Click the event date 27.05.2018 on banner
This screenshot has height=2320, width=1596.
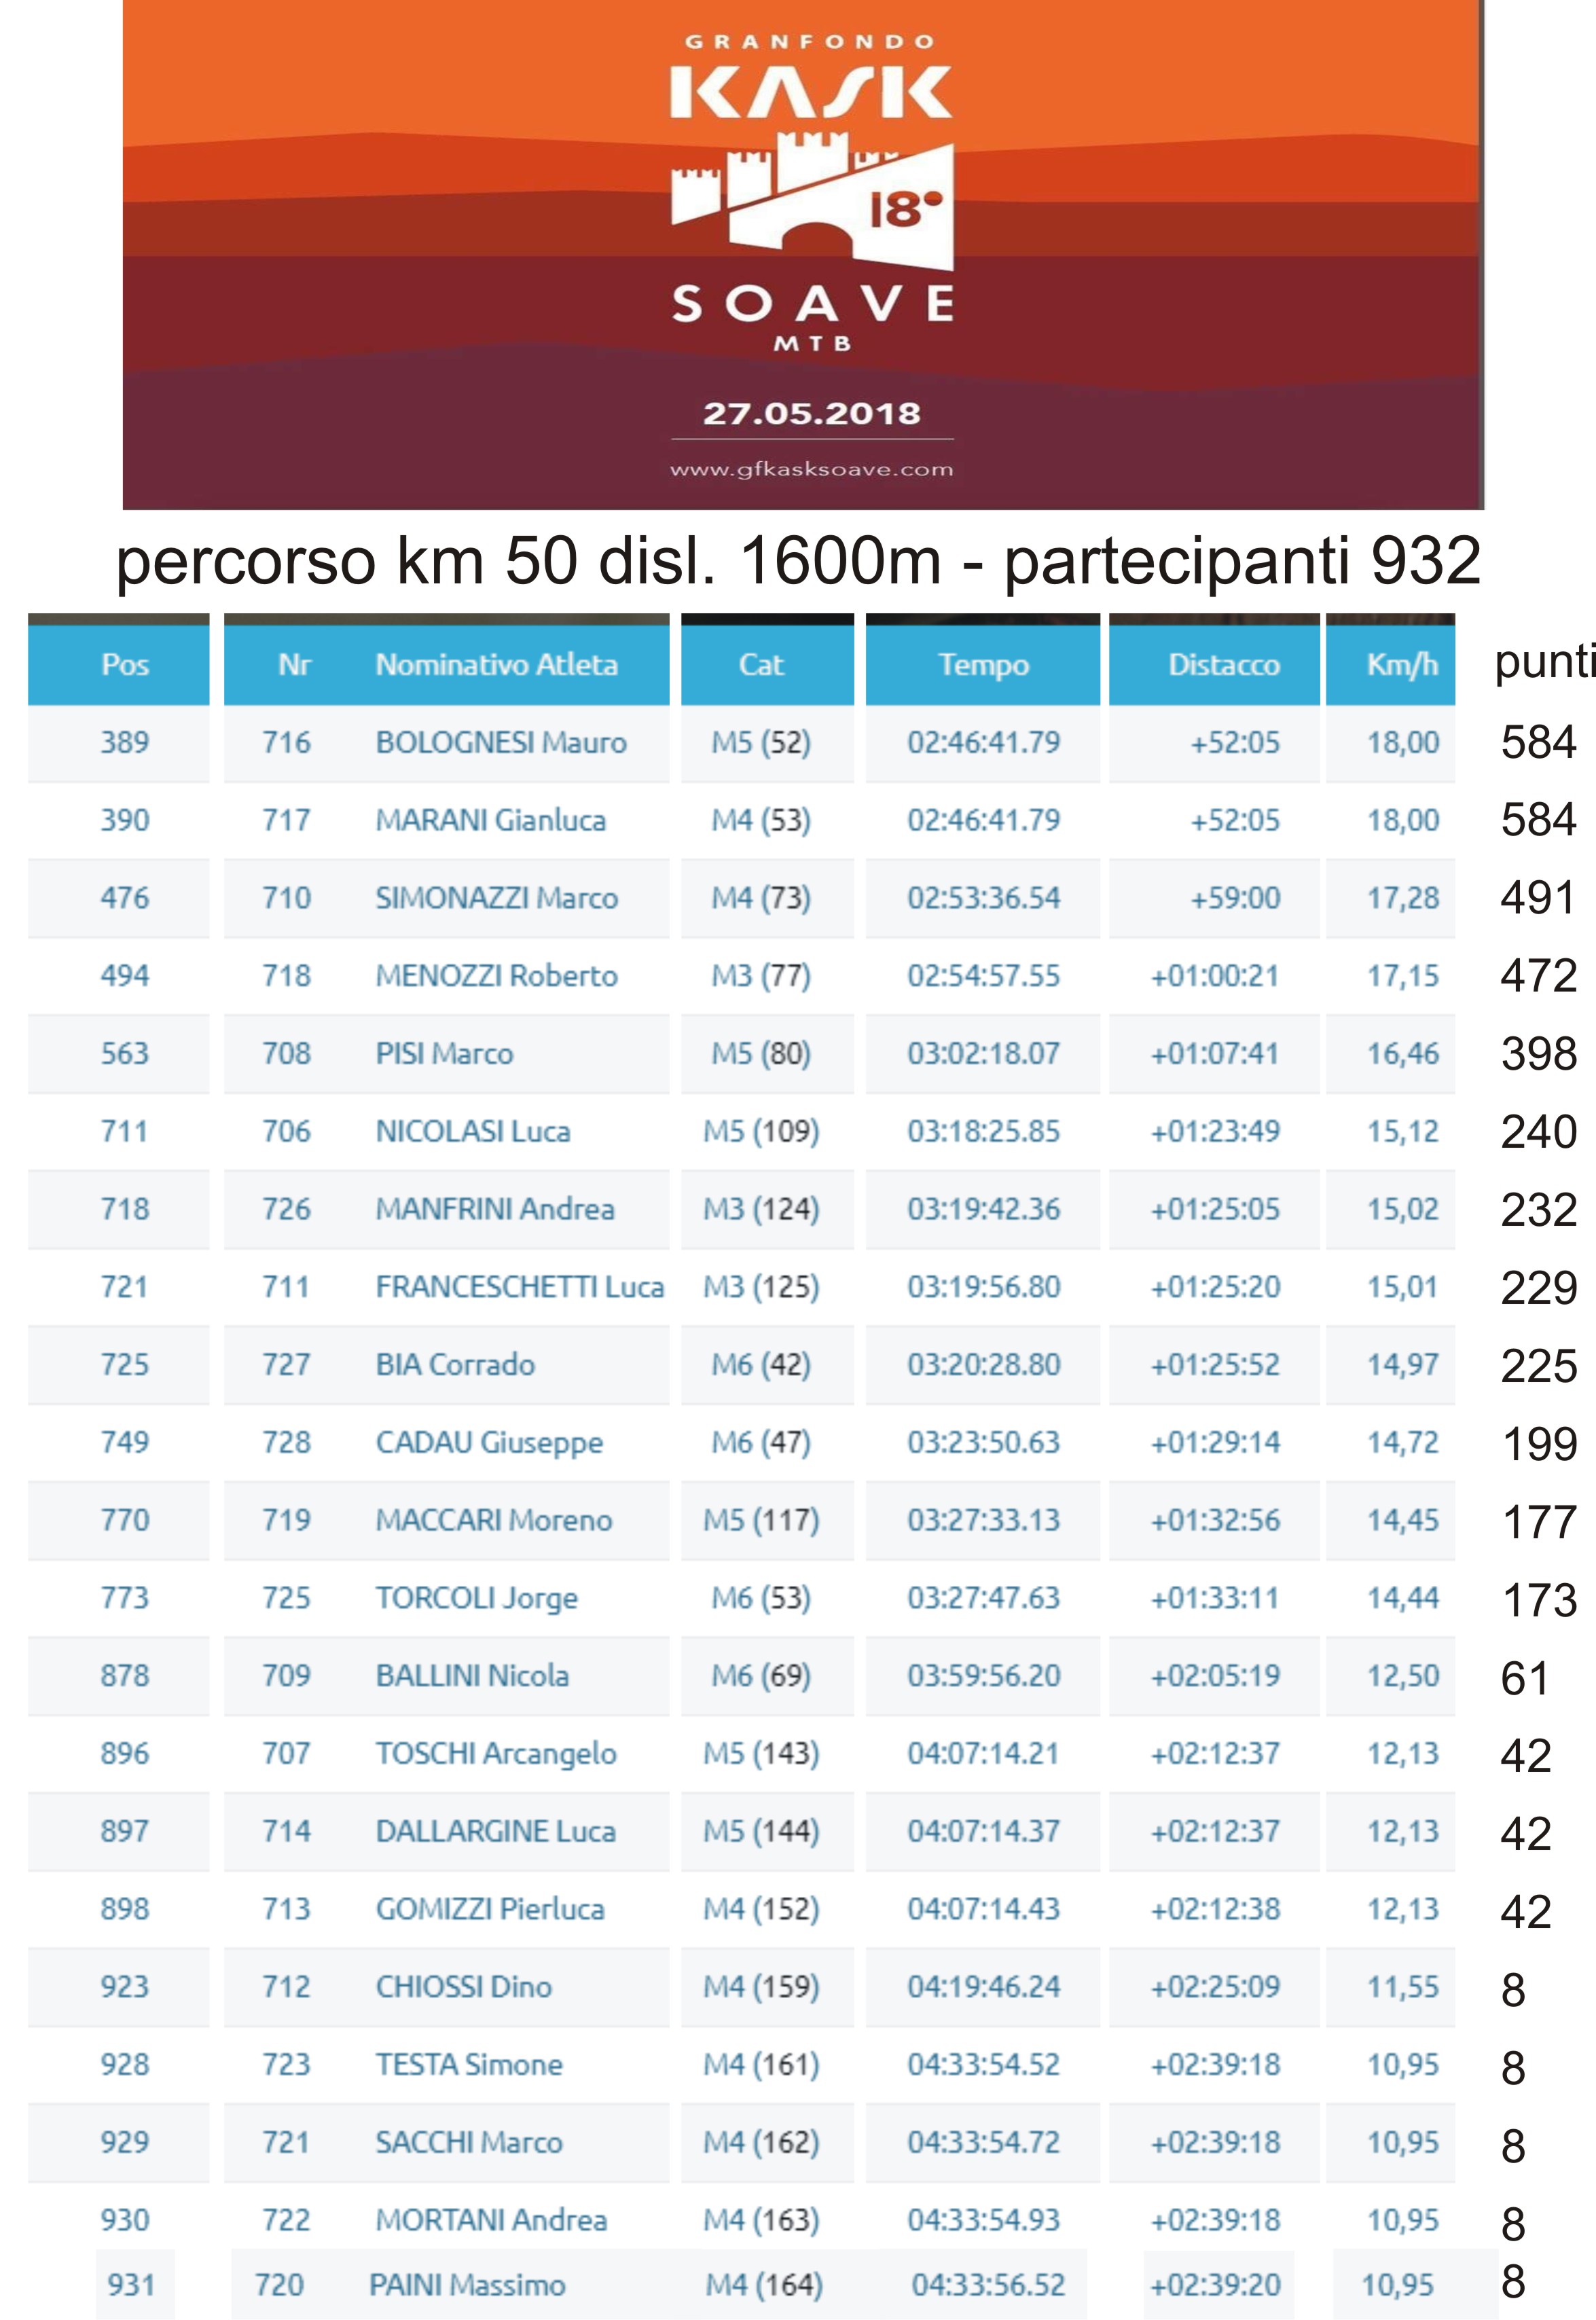click(812, 413)
